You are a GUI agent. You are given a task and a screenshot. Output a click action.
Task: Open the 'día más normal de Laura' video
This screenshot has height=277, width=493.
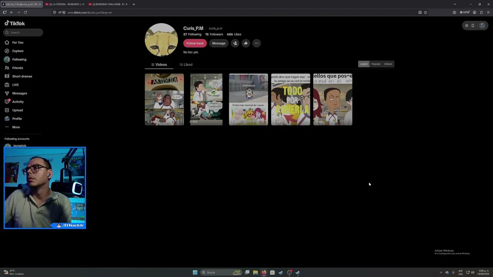(x=248, y=99)
